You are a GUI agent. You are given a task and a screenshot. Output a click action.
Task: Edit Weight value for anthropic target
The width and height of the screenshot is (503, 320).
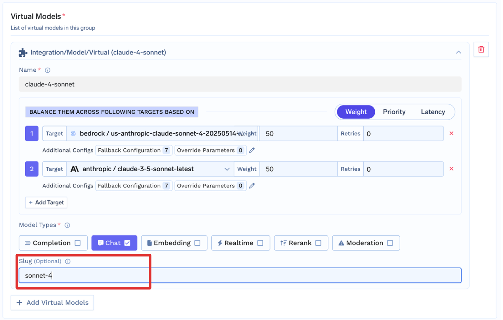[298, 169]
